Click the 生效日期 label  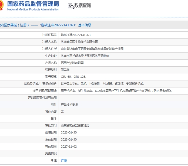pyautogui.click(x=51, y=139)
